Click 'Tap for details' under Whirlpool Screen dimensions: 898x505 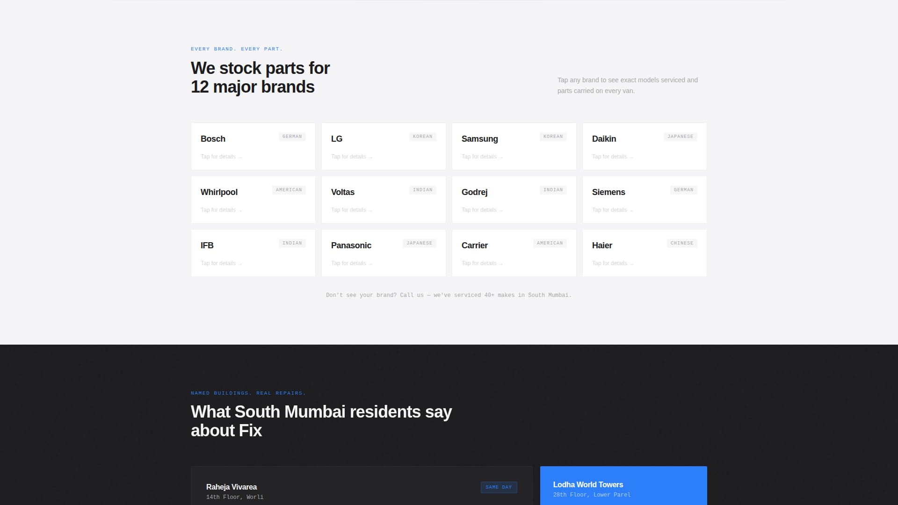click(221, 210)
